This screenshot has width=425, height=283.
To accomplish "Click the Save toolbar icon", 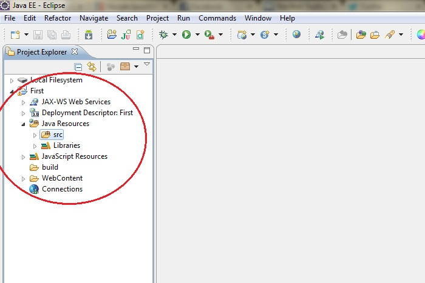I will point(38,35).
